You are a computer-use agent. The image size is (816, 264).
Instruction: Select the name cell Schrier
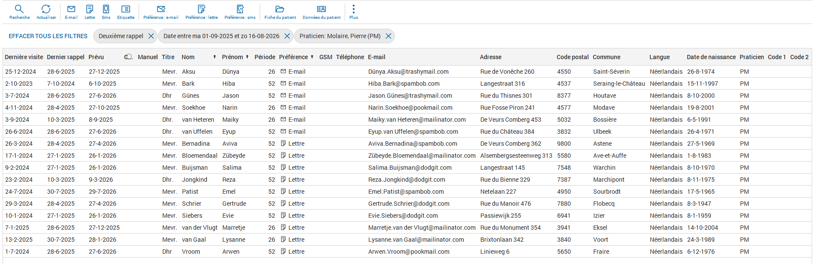pos(191,204)
